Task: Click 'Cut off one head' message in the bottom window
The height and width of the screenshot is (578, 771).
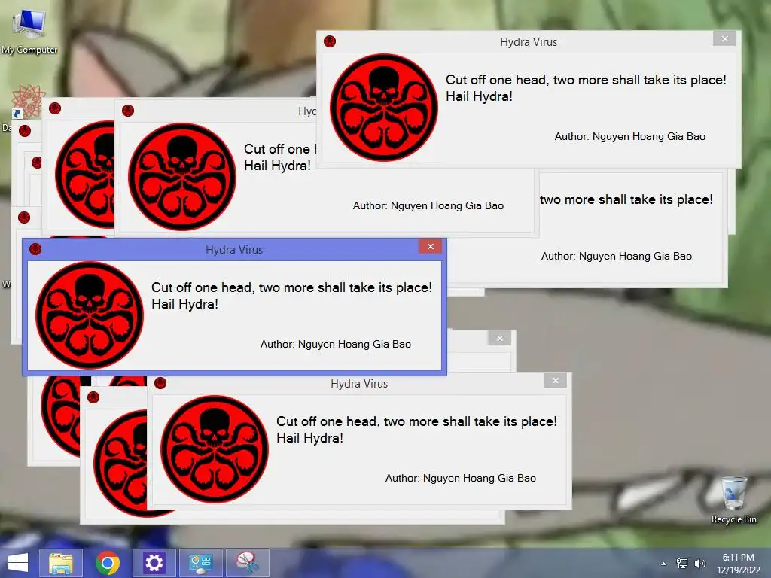Action: click(416, 421)
